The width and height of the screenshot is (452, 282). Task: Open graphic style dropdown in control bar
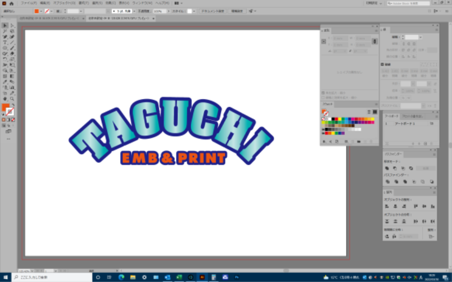(x=194, y=11)
